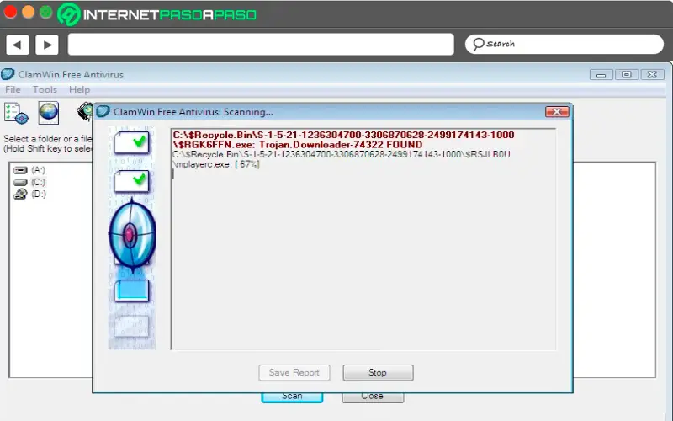Viewport: 673px width, 421px height.
Task: Click the red macOS-style close dot
Action: tap(10, 12)
